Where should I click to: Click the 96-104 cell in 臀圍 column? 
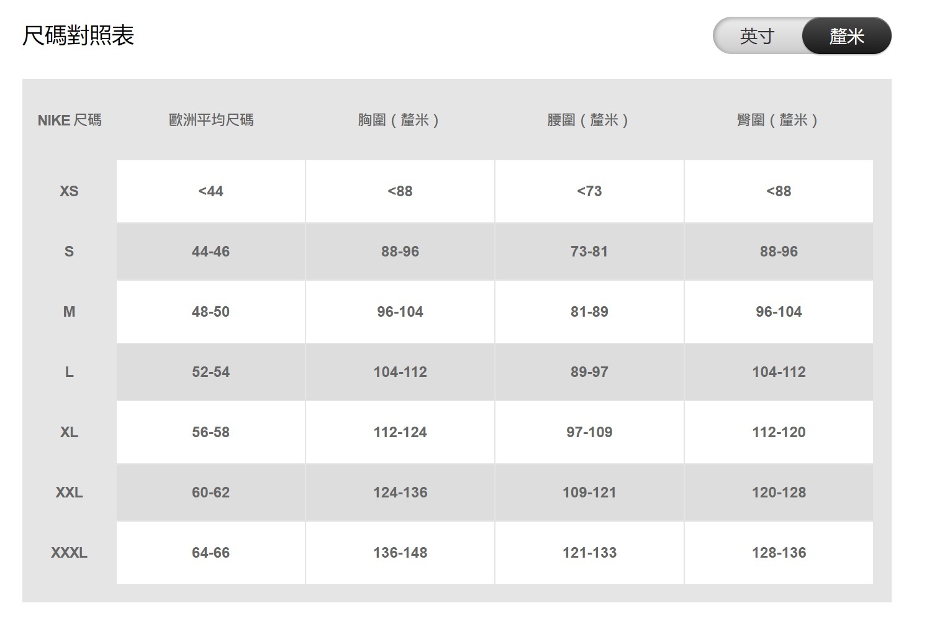coord(779,312)
